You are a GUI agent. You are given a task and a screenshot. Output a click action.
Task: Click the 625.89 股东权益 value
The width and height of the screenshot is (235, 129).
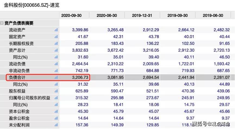point(82,91)
